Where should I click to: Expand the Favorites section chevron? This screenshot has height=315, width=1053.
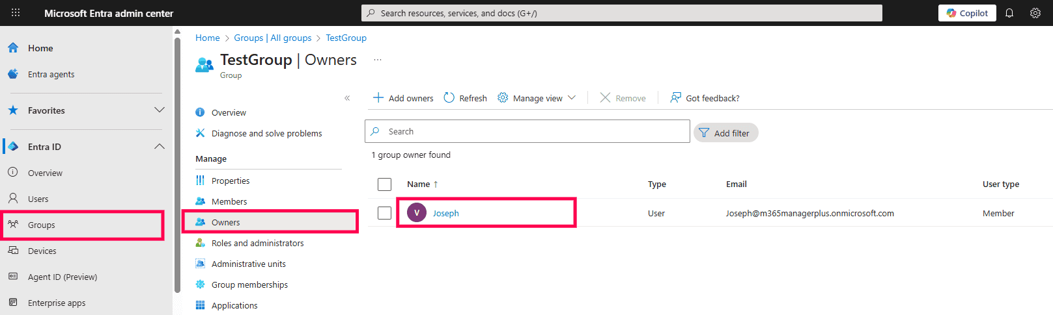(160, 110)
